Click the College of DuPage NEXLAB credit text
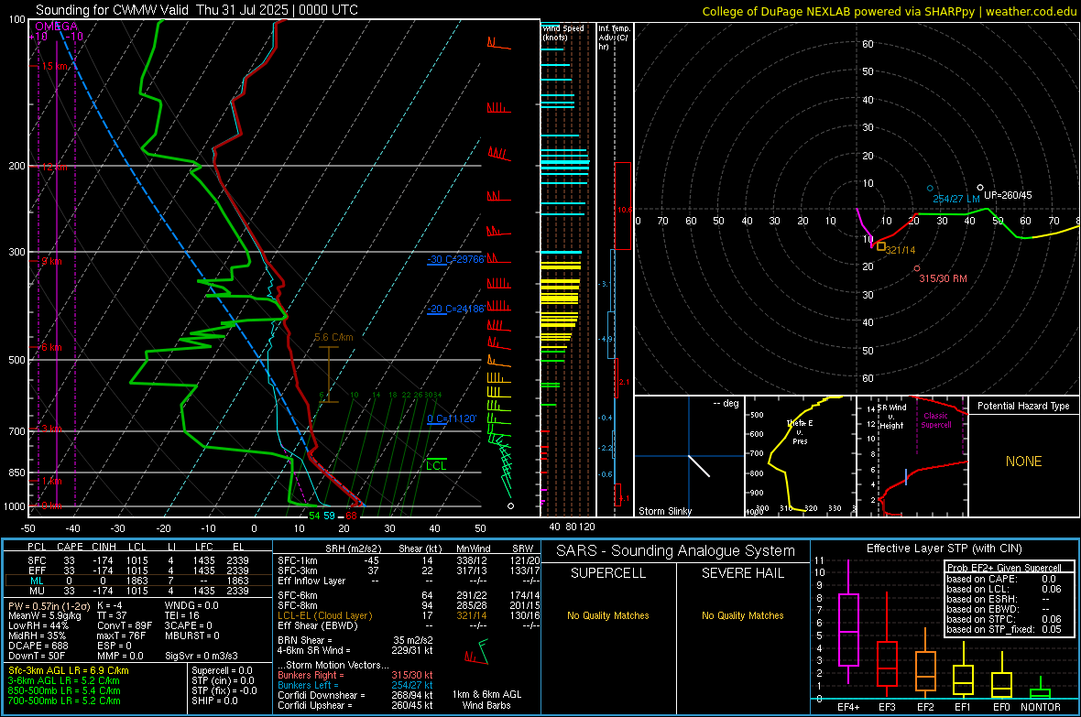Screen dimensions: 1081x717 pos(889,11)
